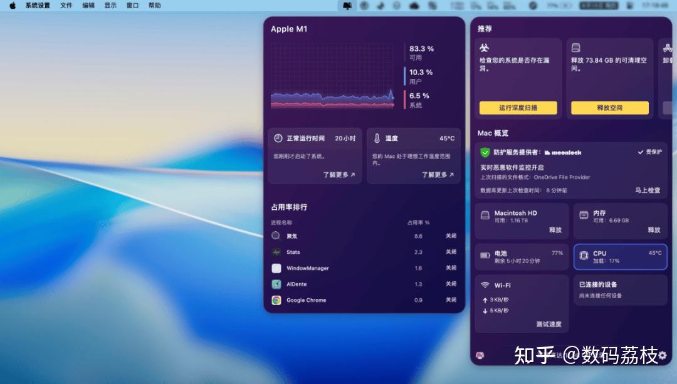
Task: Click 关闭 for the AlDente process
Action: (x=451, y=284)
